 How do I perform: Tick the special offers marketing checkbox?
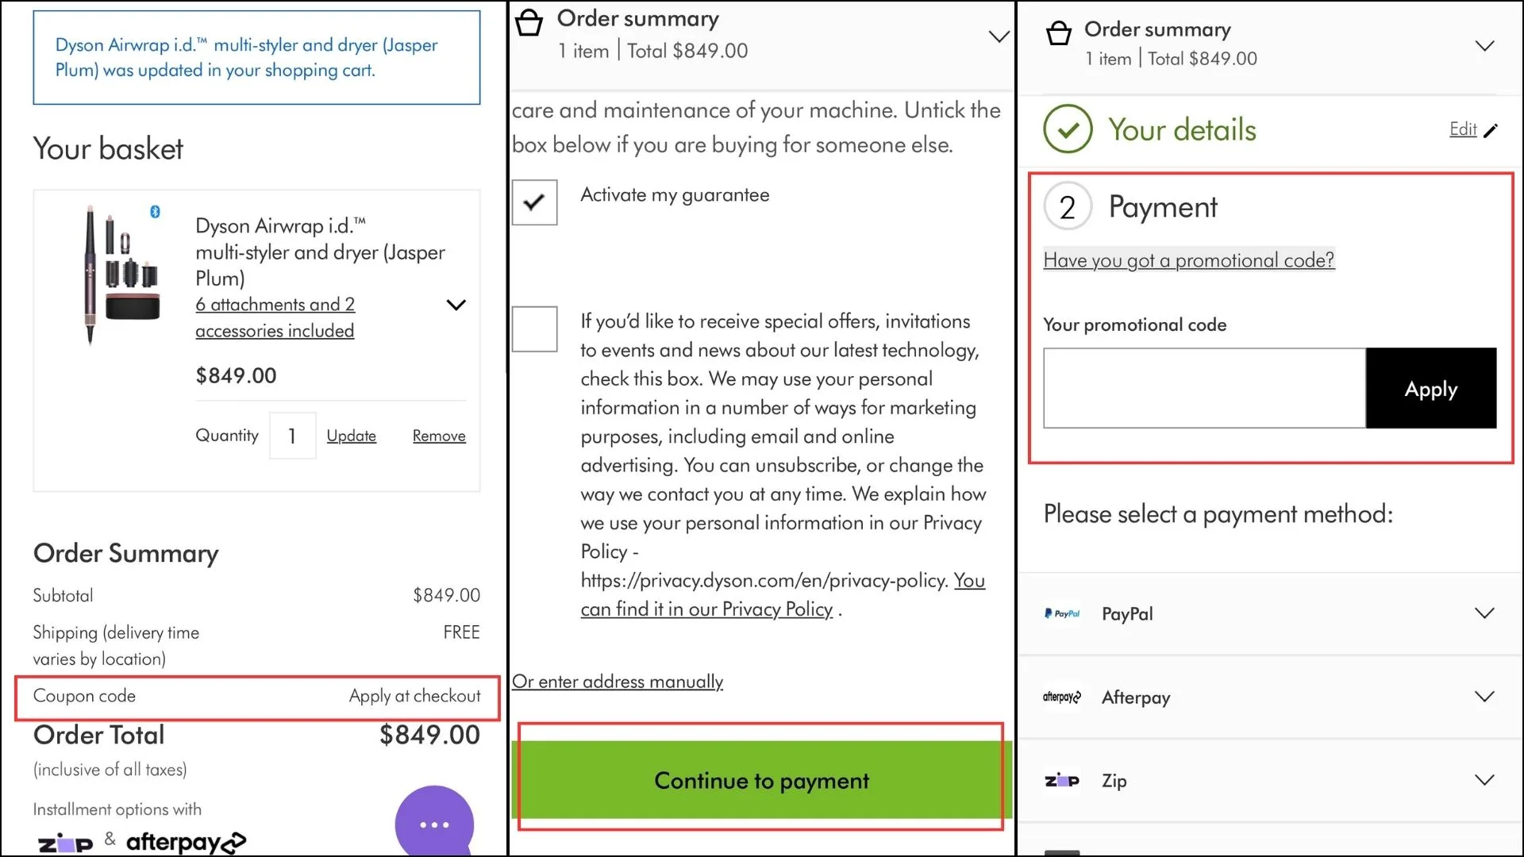(534, 329)
